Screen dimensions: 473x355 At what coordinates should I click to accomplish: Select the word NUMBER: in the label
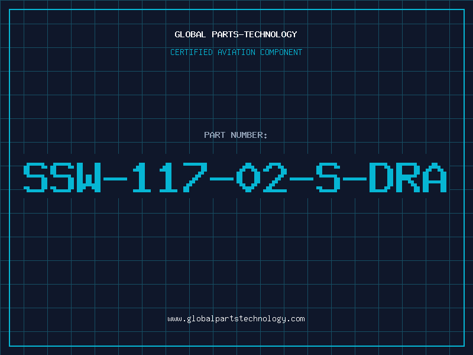[249, 135]
